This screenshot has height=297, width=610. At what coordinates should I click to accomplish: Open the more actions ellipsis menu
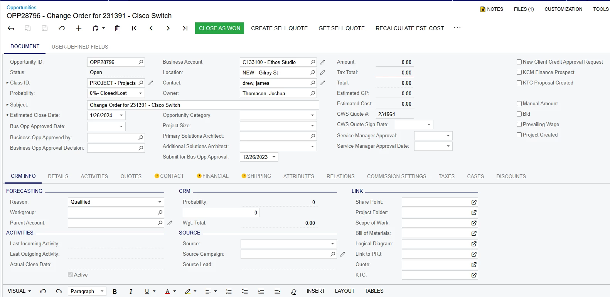[x=457, y=28]
